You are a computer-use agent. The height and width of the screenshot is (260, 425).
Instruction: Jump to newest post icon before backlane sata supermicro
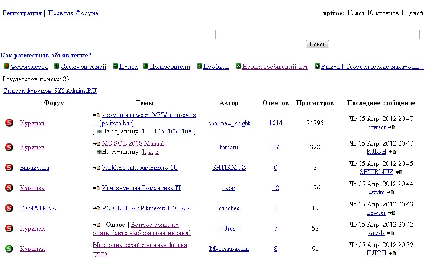click(x=97, y=168)
